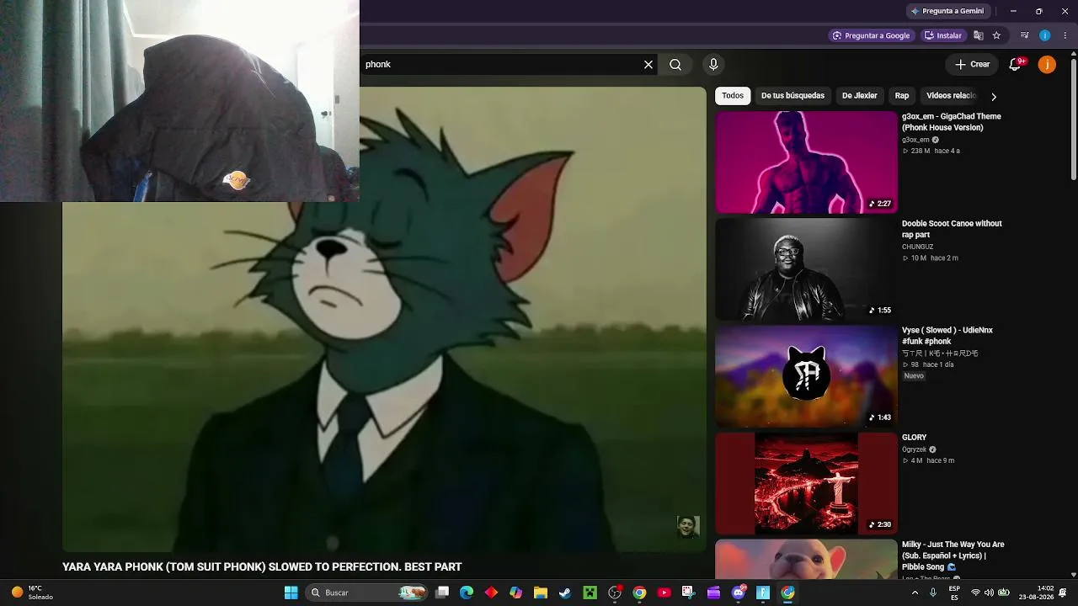Select the Todos filter chip
The image size is (1078, 606).
click(733, 96)
